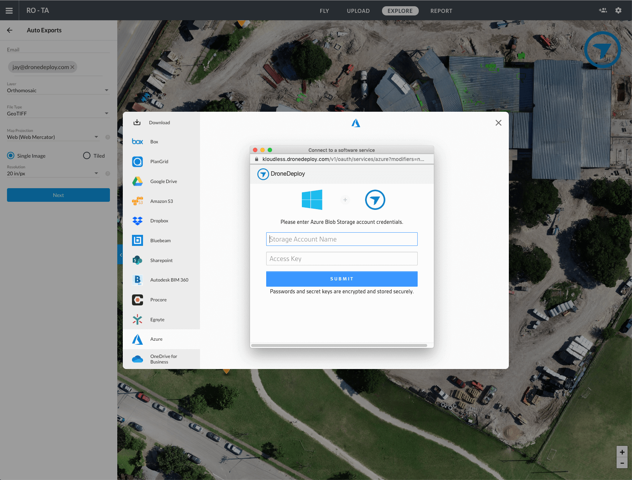632x480 pixels.
Task: Go back from Auto Exports panel
Action: pos(10,30)
